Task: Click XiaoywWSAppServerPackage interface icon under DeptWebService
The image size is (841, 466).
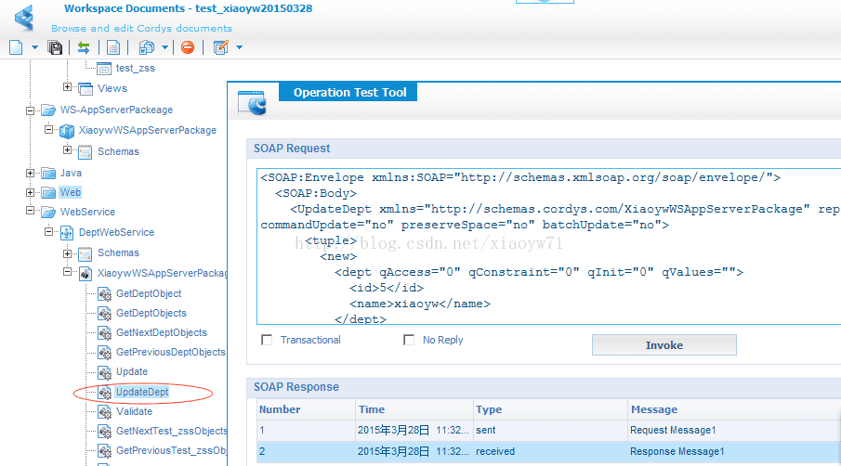Action: [85, 274]
